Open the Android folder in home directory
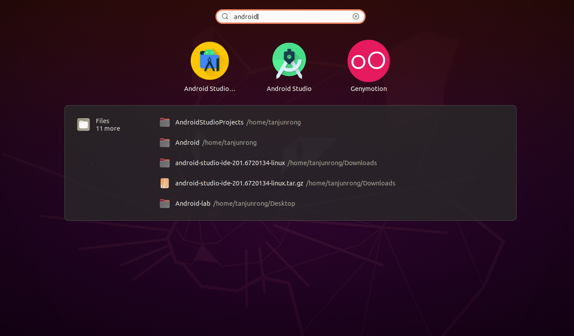The height and width of the screenshot is (336, 574). click(x=187, y=143)
